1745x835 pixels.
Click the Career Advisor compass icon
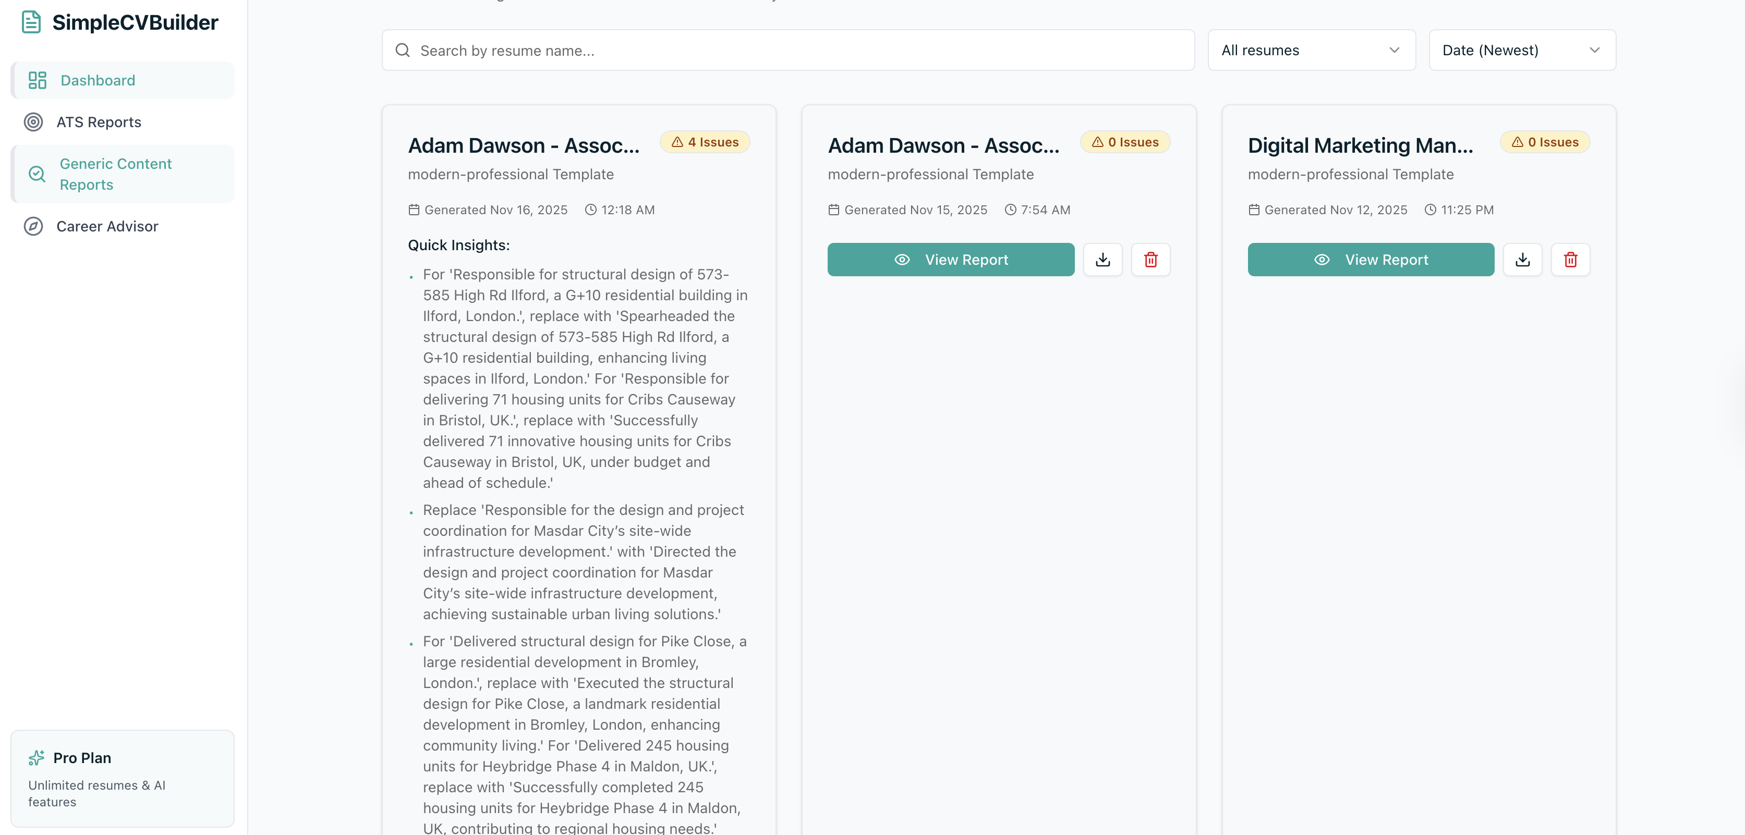[x=33, y=226]
